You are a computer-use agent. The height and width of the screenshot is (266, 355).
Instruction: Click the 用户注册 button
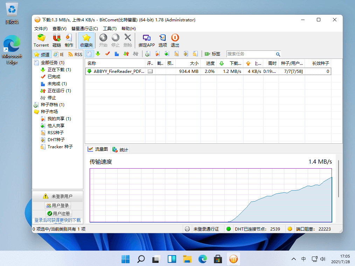point(59,213)
